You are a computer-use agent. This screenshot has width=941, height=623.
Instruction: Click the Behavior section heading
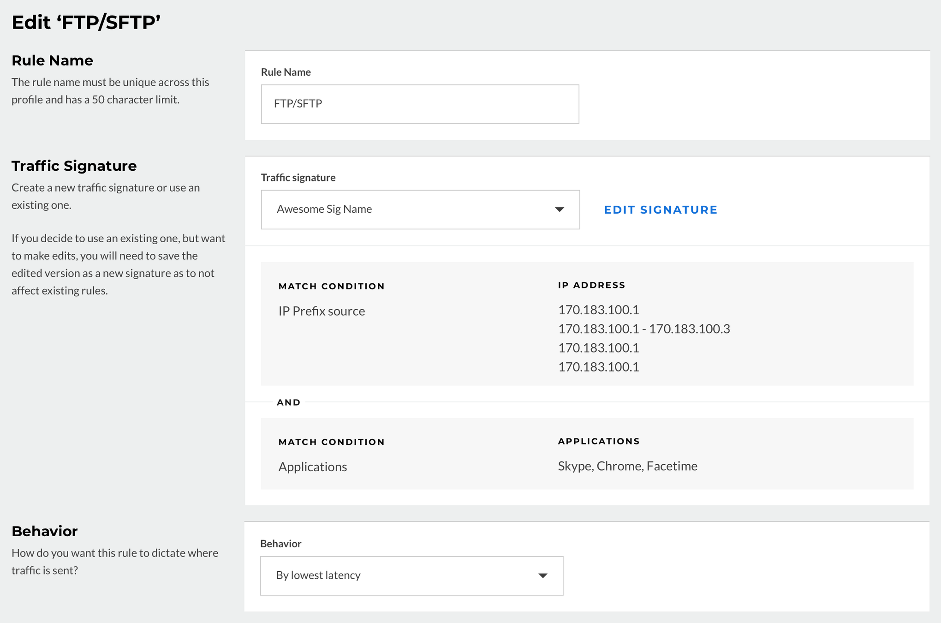pos(44,531)
